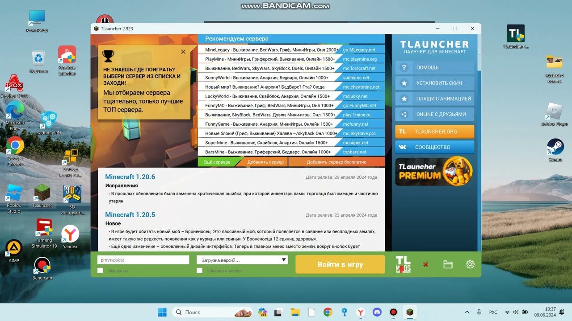Toggle the Аккаунты checkbox
Image resolution: width=572 pixels, height=321 pixels.
[100, 271]
